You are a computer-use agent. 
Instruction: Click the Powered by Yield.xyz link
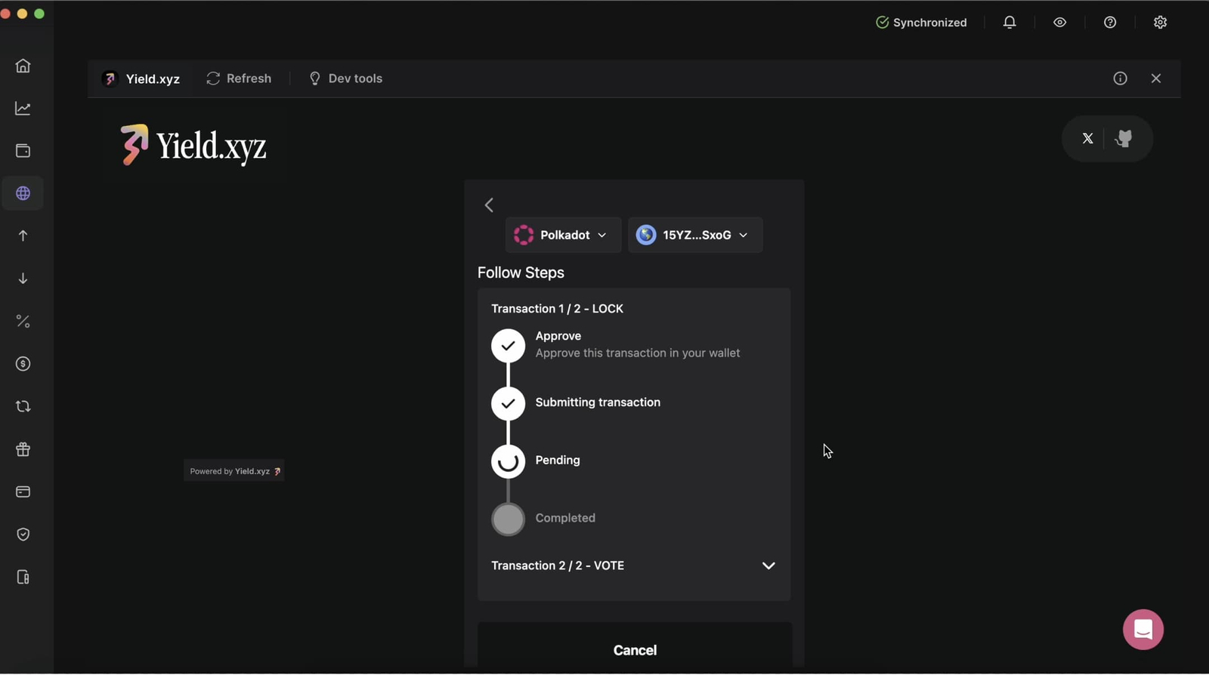[x=234, y=471]
